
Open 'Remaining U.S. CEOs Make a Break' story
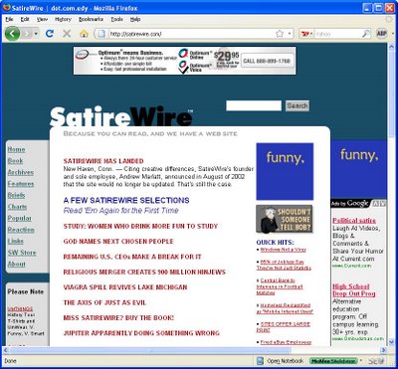tap(132, 257)
